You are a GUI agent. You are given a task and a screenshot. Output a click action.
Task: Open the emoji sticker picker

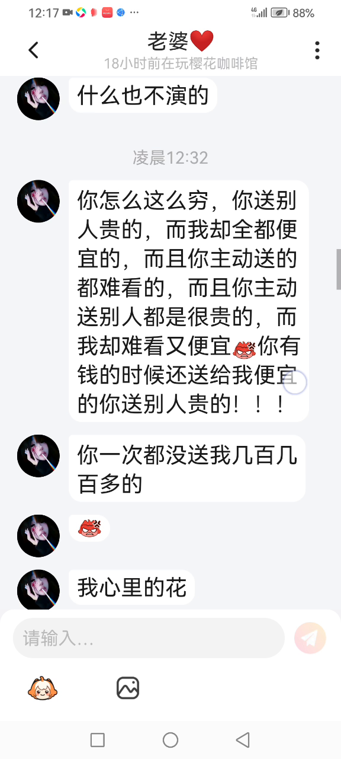pyautogui.click(x=43, y=688)
